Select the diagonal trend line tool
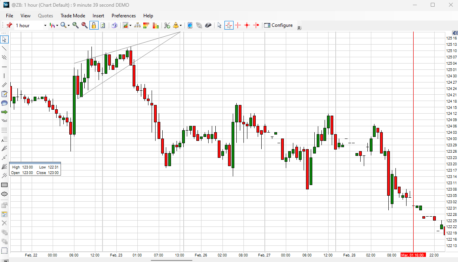This screenshot has width=458, height=262. point(4,48)
